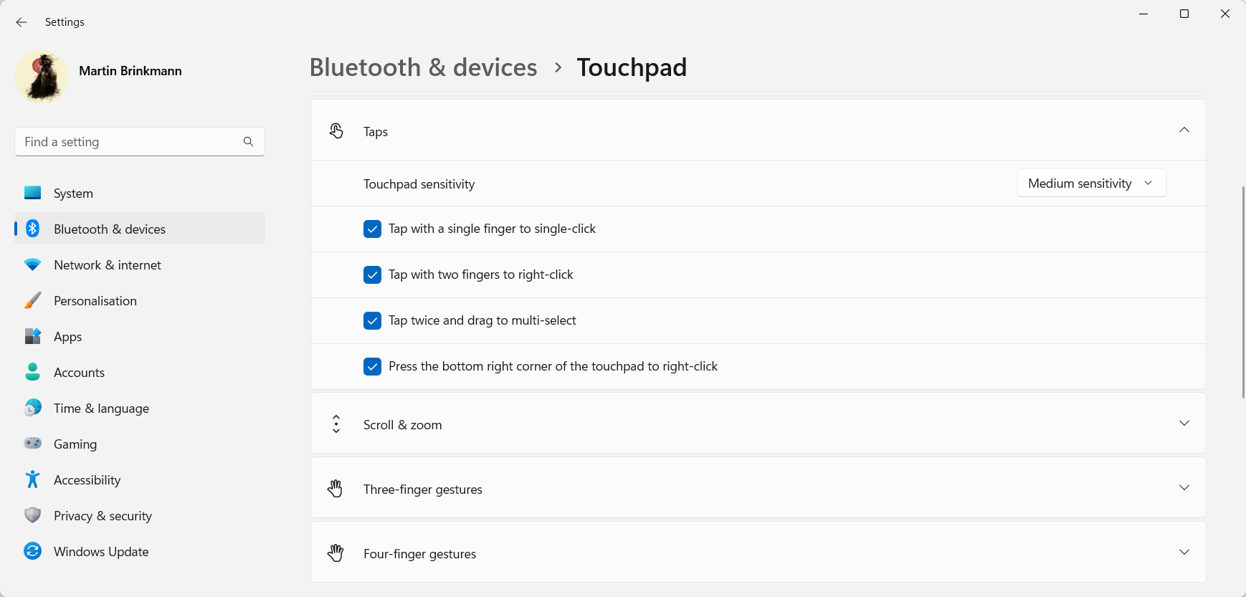The image size is (1246, 597).
Task: Uncheck Tap with two fingers to right-click
Action: (372, 274)
